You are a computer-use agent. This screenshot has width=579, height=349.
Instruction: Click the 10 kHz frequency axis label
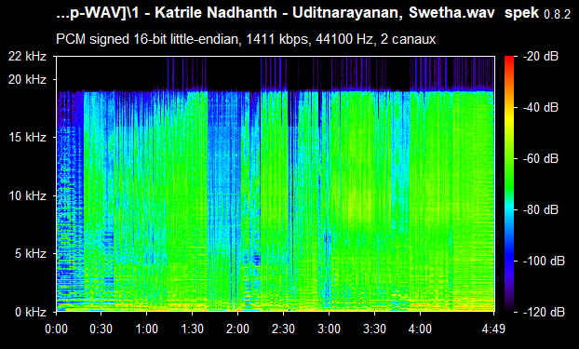tap(28, 195)
